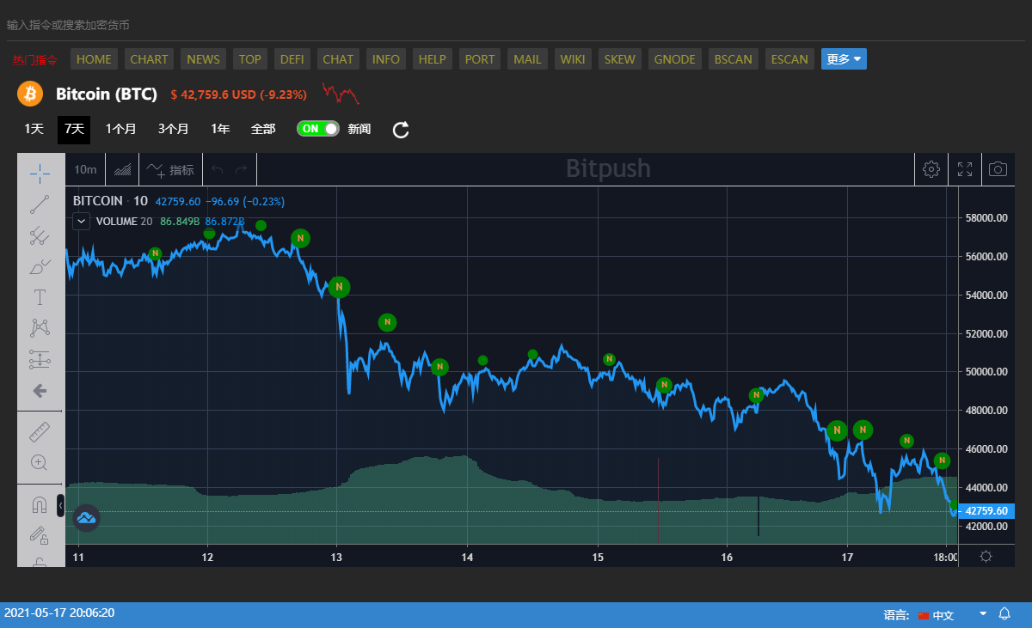Open the 指标 indicators button
Image resolution: width=1032 pixels, height=628 pixels.
tap(171, 170)
